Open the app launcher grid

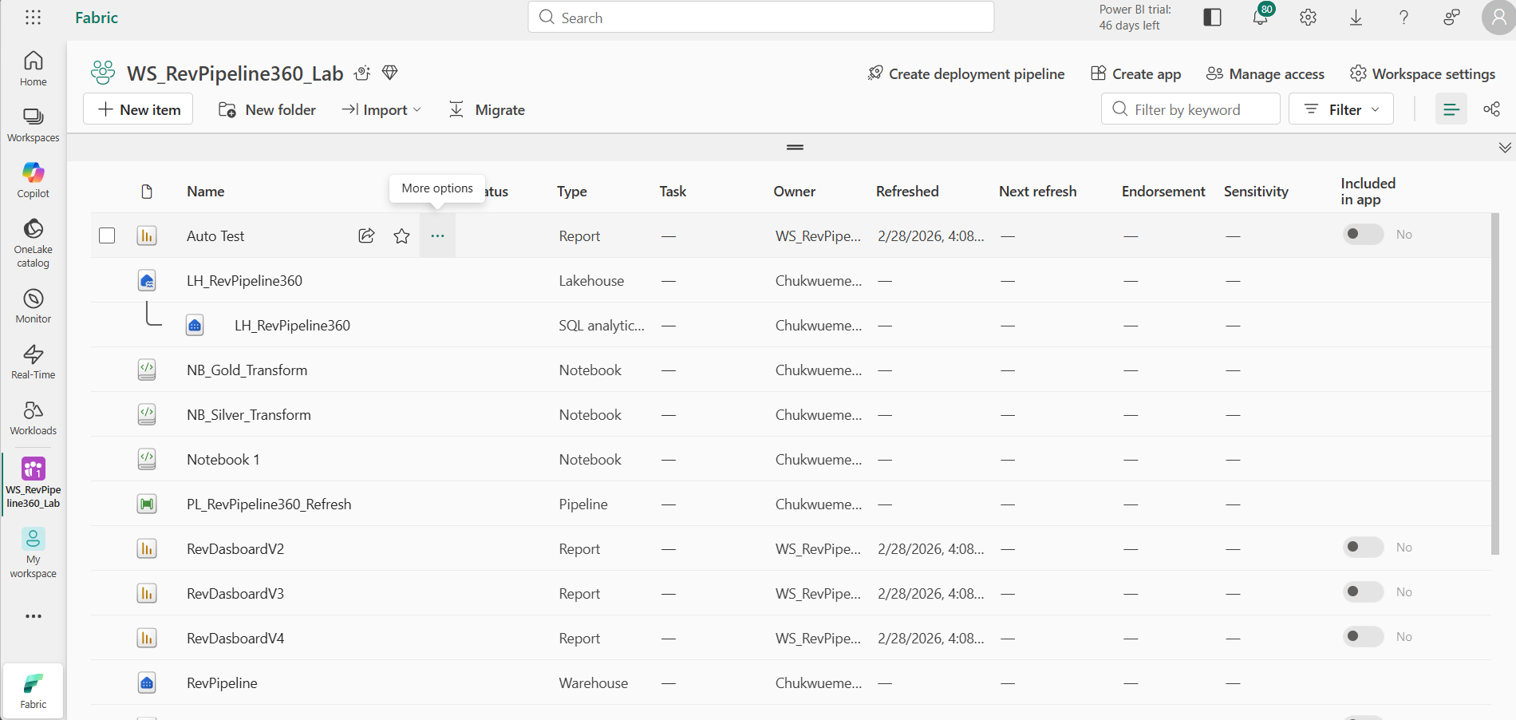tap(34, 18)
